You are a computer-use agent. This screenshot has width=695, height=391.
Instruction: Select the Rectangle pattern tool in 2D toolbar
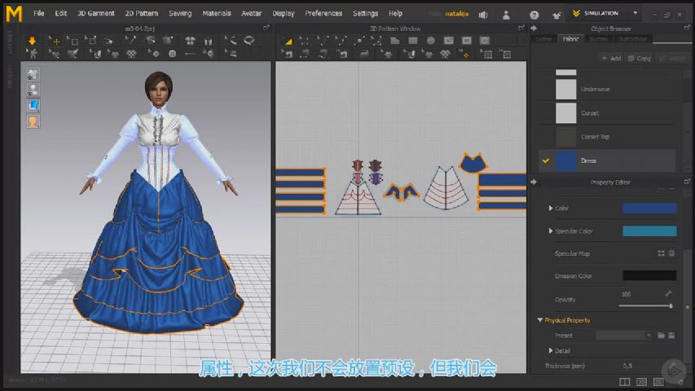(x=413, y=41)
